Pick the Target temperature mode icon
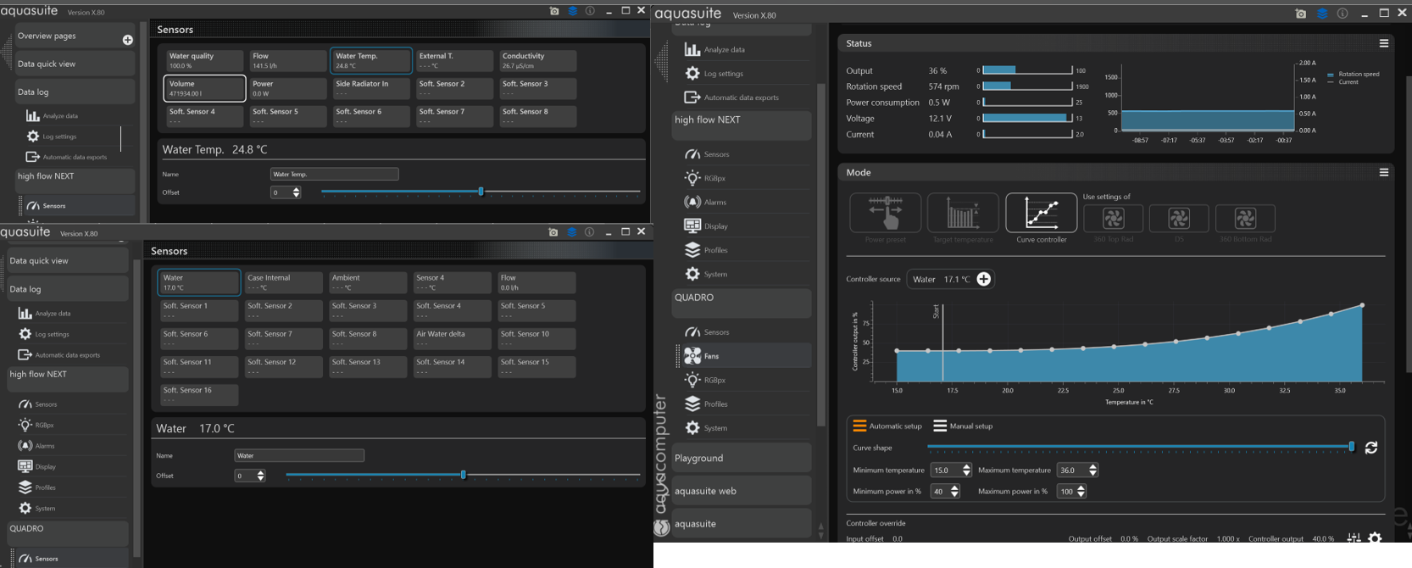This screenshot has height=568, width=1412. click(x=963, y=213)
